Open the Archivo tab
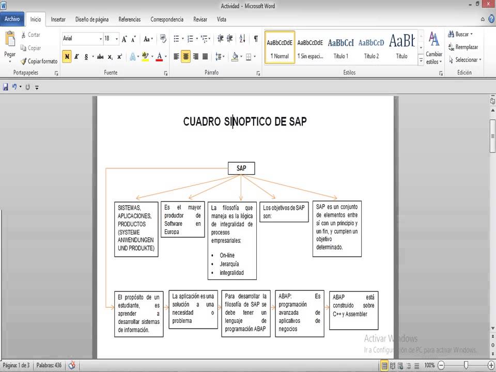Screen dimensions: 496x372 pyautogui.click(x=12, y=19)
